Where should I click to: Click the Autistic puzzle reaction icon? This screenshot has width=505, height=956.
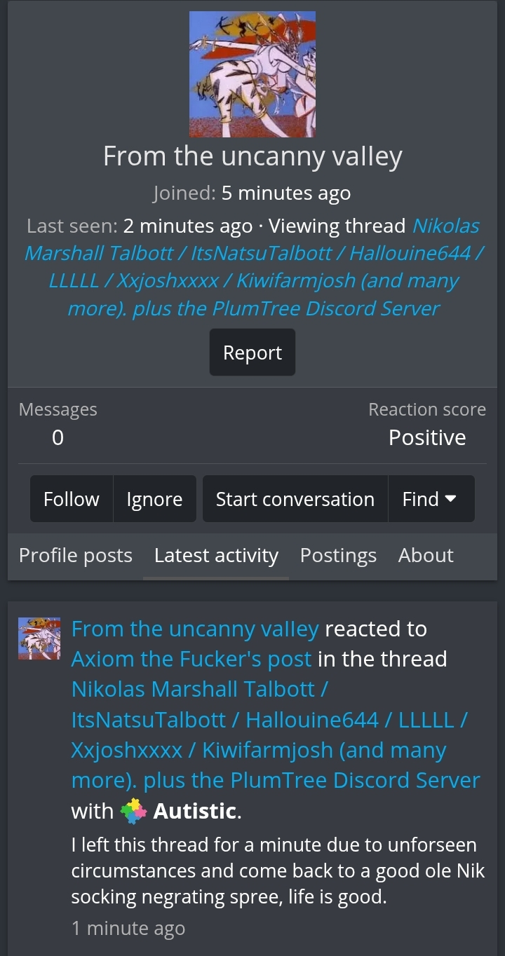(x=133, y=811)
